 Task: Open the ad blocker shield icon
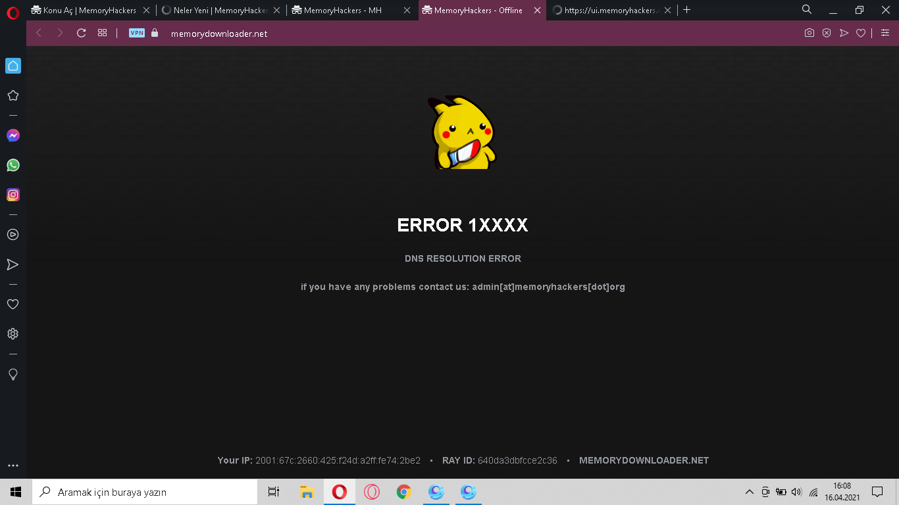827,33
